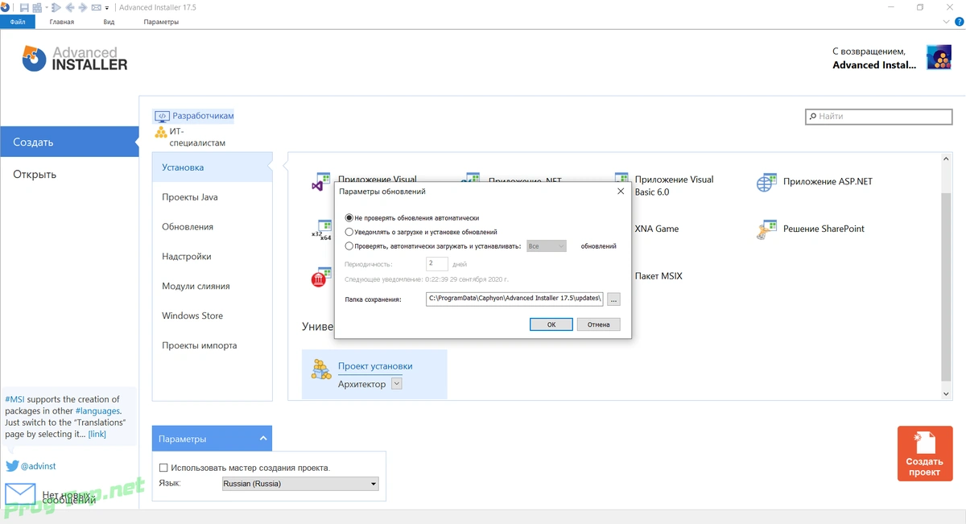Open the Все updates type dropdown
The width and height of the screenshot is (966, 524).
click(x=546, y=246)
